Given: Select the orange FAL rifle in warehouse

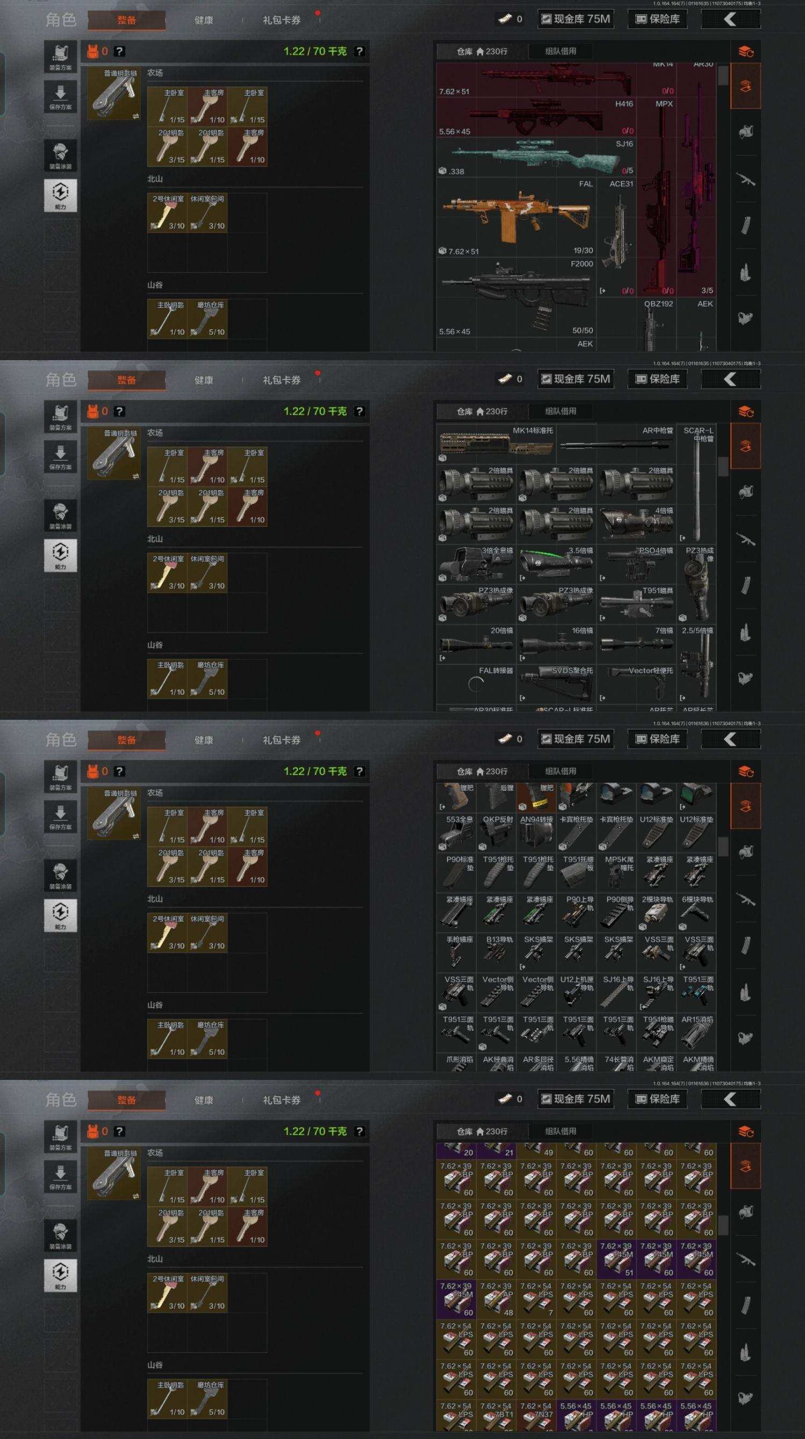Looking at the screenshot, I should pos(516,217).
